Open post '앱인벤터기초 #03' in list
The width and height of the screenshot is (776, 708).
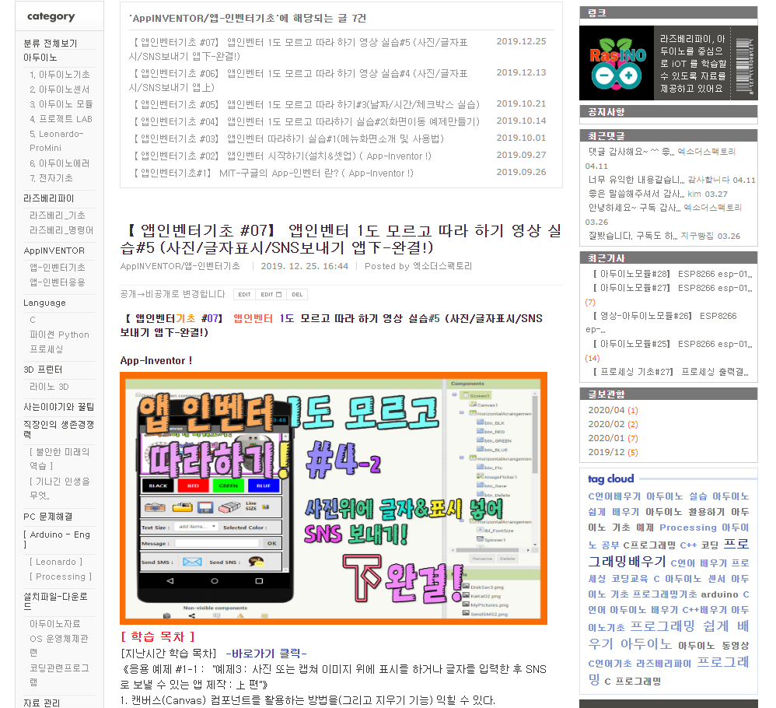(x=287, y=138)
